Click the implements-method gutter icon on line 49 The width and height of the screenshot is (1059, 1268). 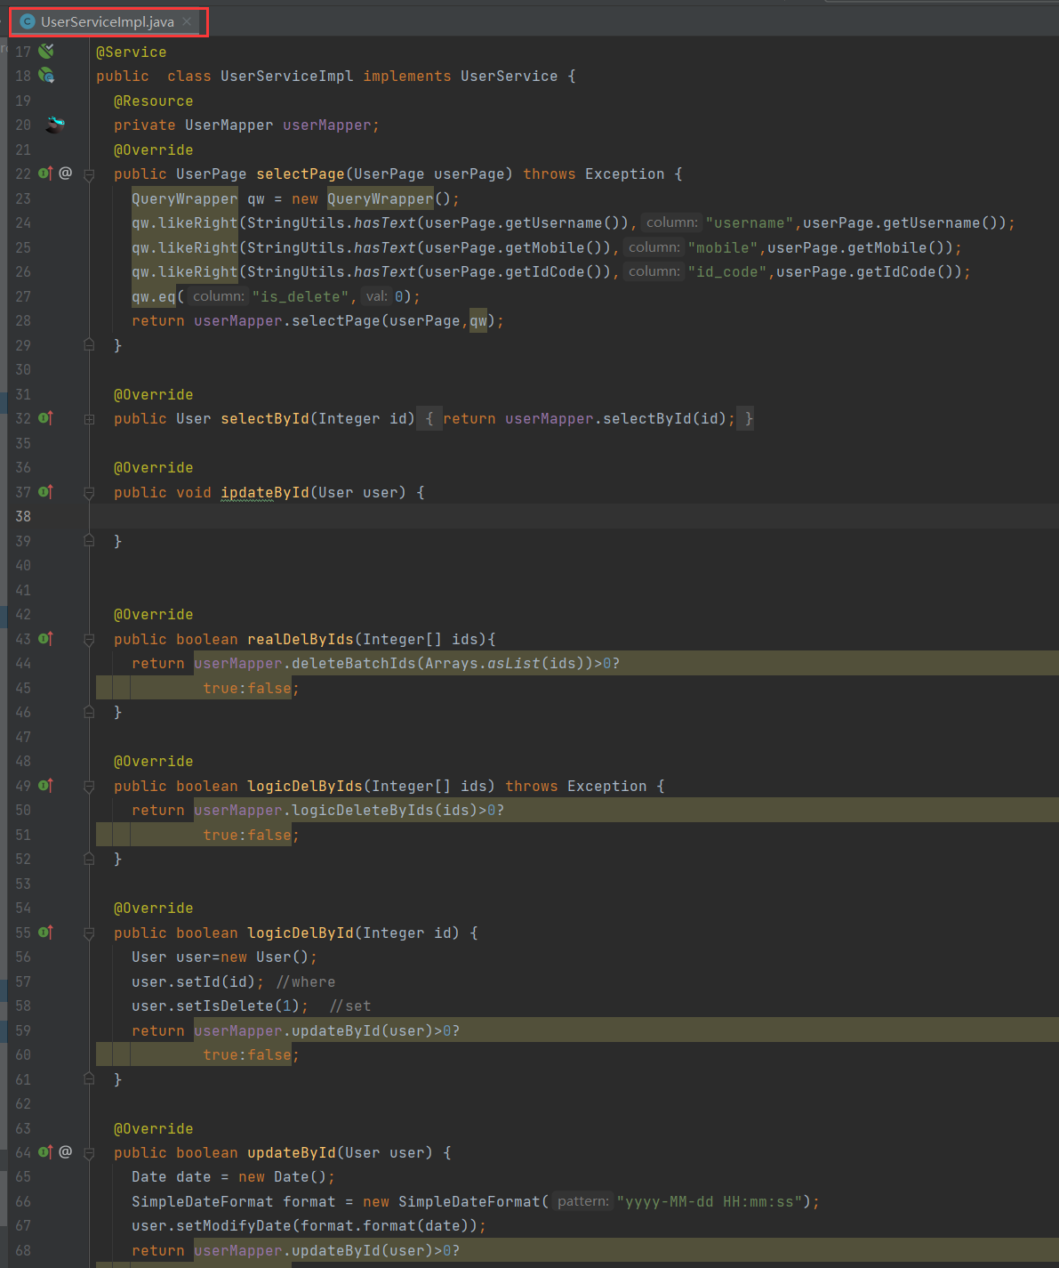click(46, 786)
